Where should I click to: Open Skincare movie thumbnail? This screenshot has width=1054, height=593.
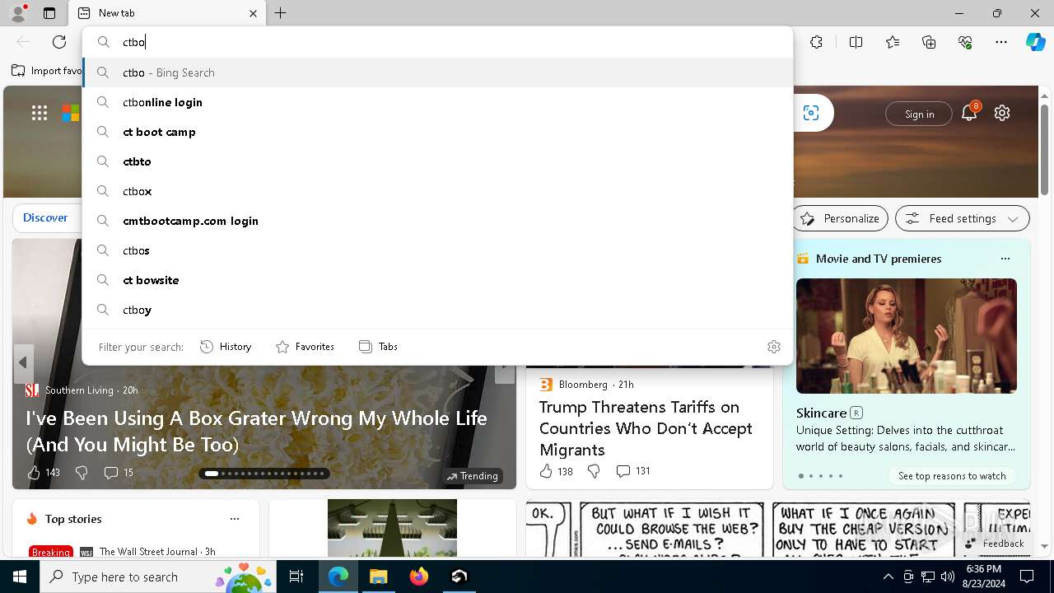[x=907, y=335]
